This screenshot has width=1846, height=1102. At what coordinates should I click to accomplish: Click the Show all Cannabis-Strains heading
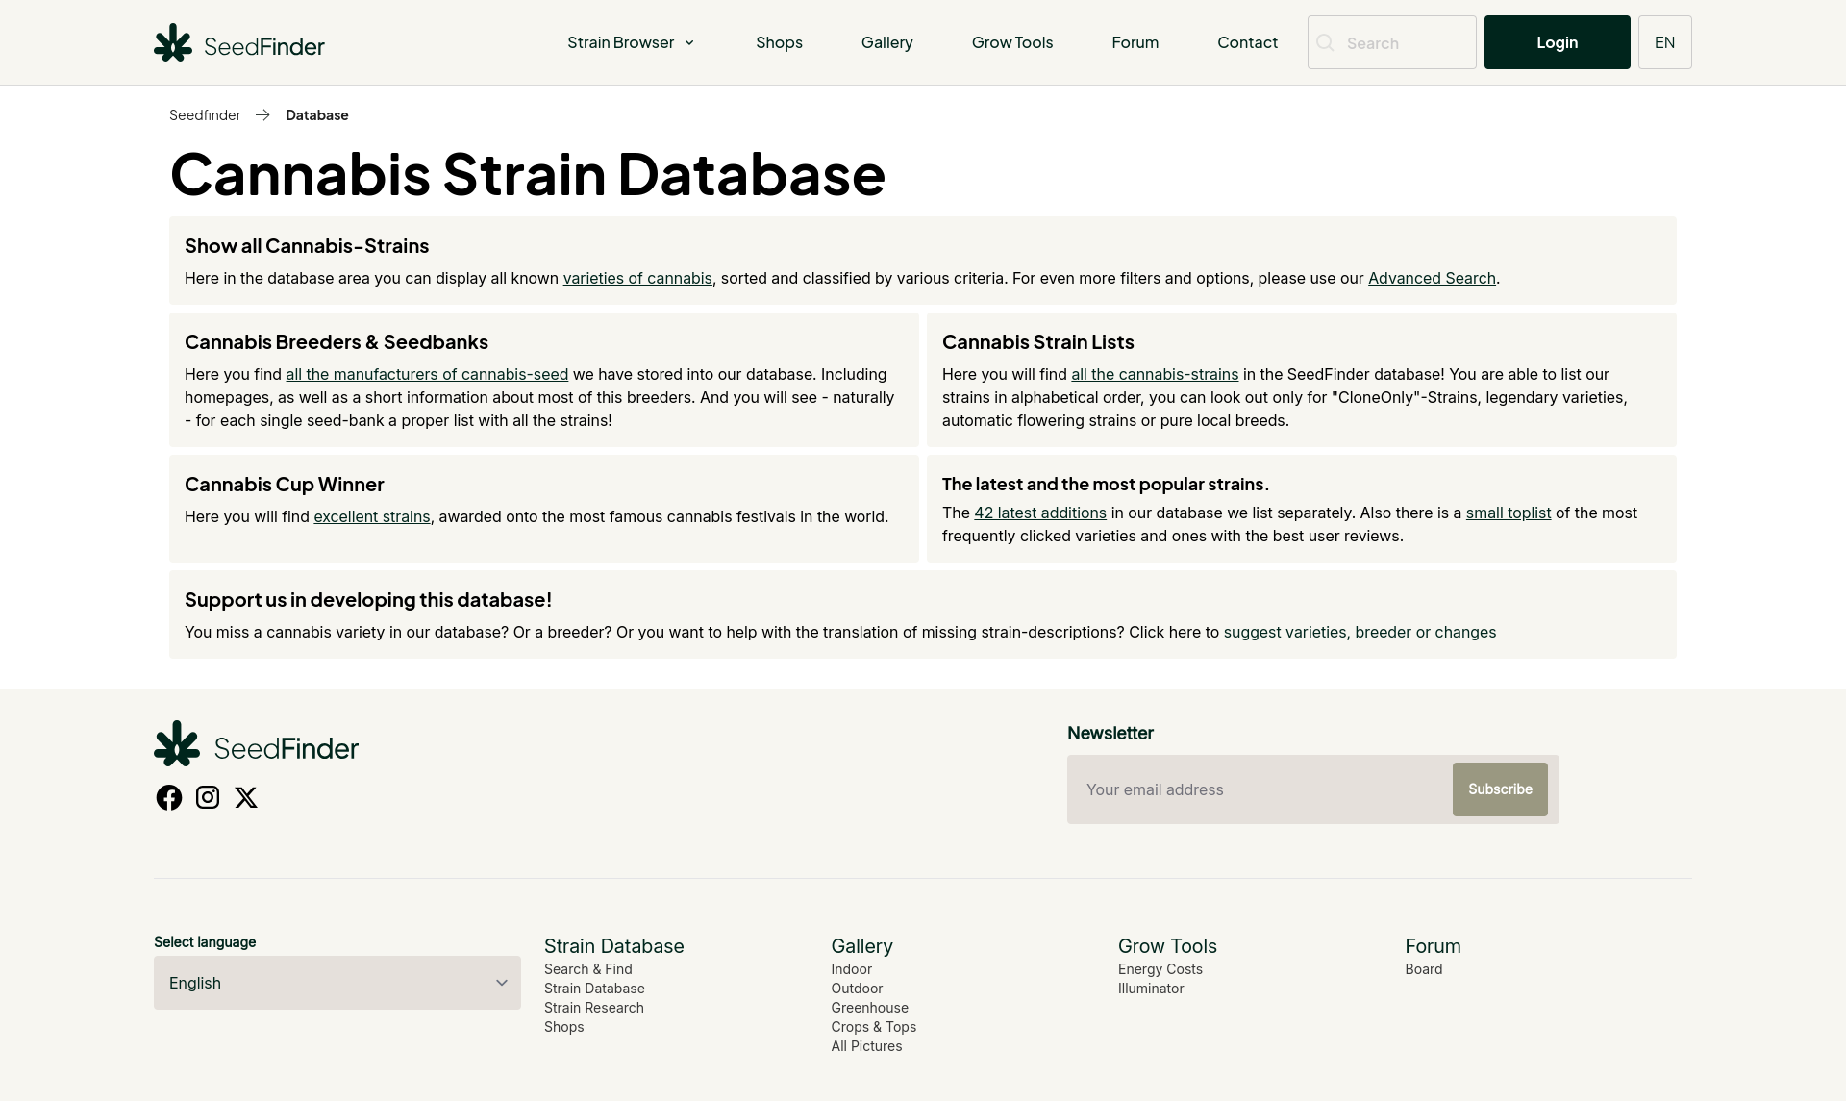click(307, 246)
